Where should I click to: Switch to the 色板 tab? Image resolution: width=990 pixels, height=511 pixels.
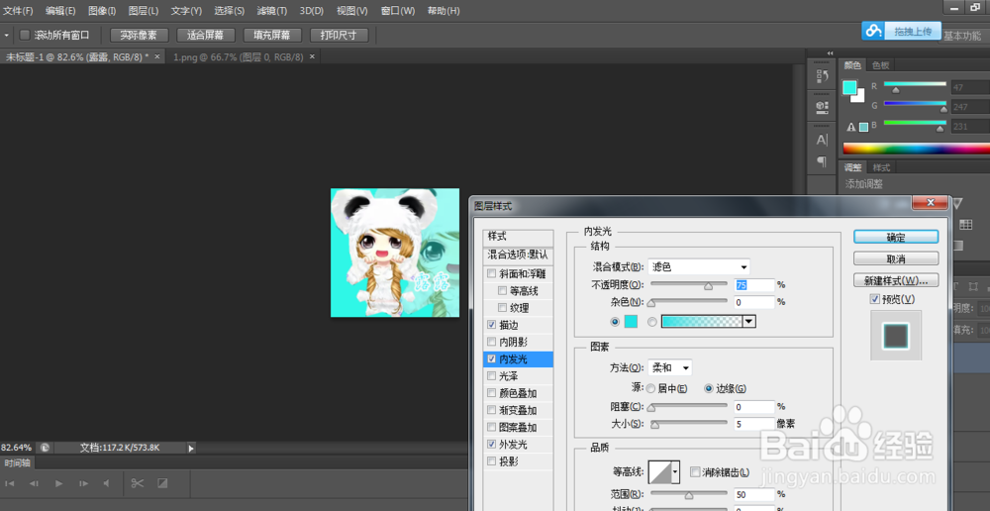(x=881, y=65)
